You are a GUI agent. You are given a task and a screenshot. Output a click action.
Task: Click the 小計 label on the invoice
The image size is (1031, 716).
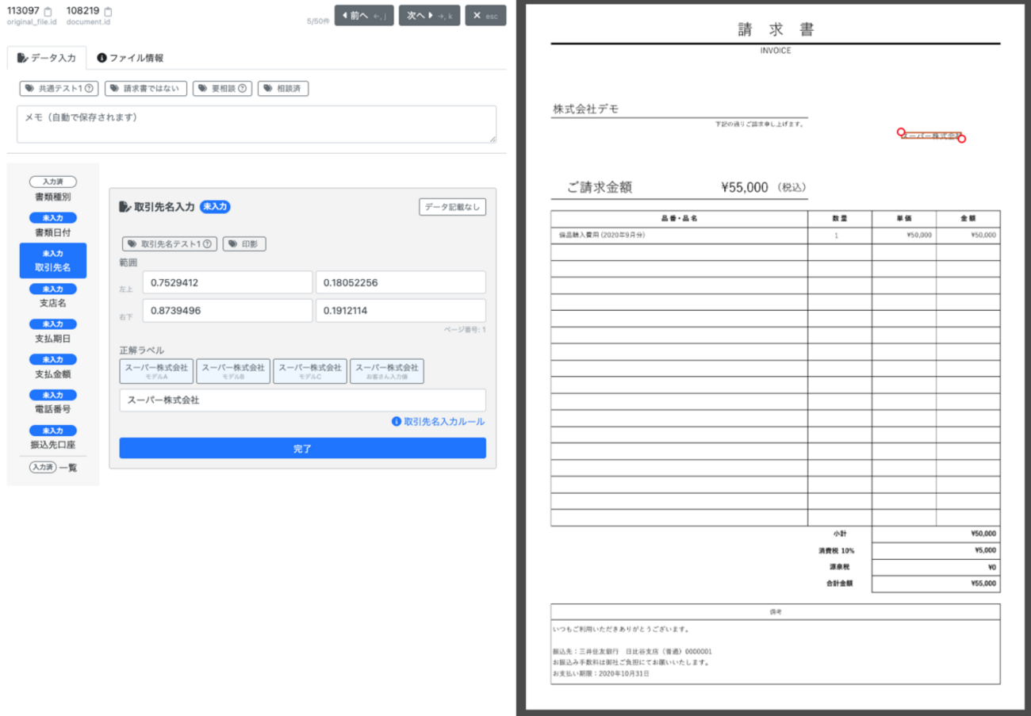click(x=840, y=534)
